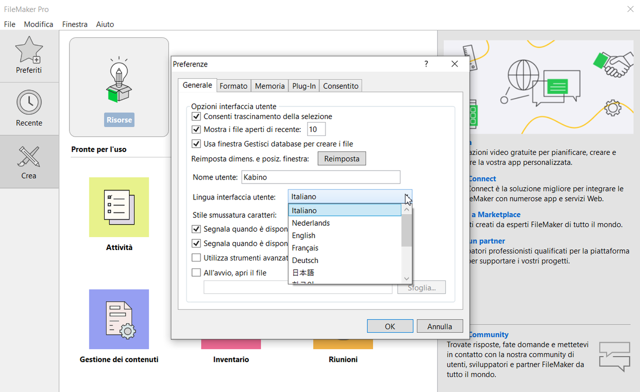Viewport: 640px width, 392px height.
Task: Open the Modifica menu
Action: tap(38, 24)
